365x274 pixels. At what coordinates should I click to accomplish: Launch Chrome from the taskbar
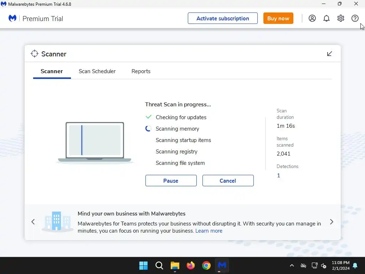point(206,265)
